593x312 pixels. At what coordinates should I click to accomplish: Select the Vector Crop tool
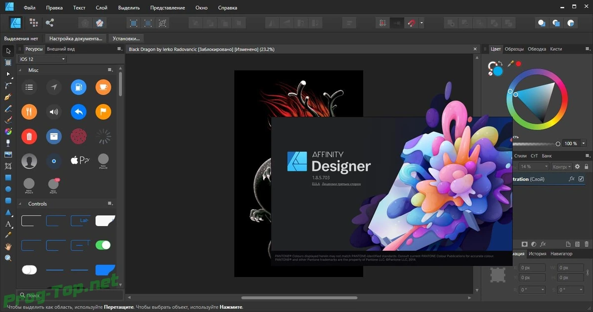(x=8, y=166)
